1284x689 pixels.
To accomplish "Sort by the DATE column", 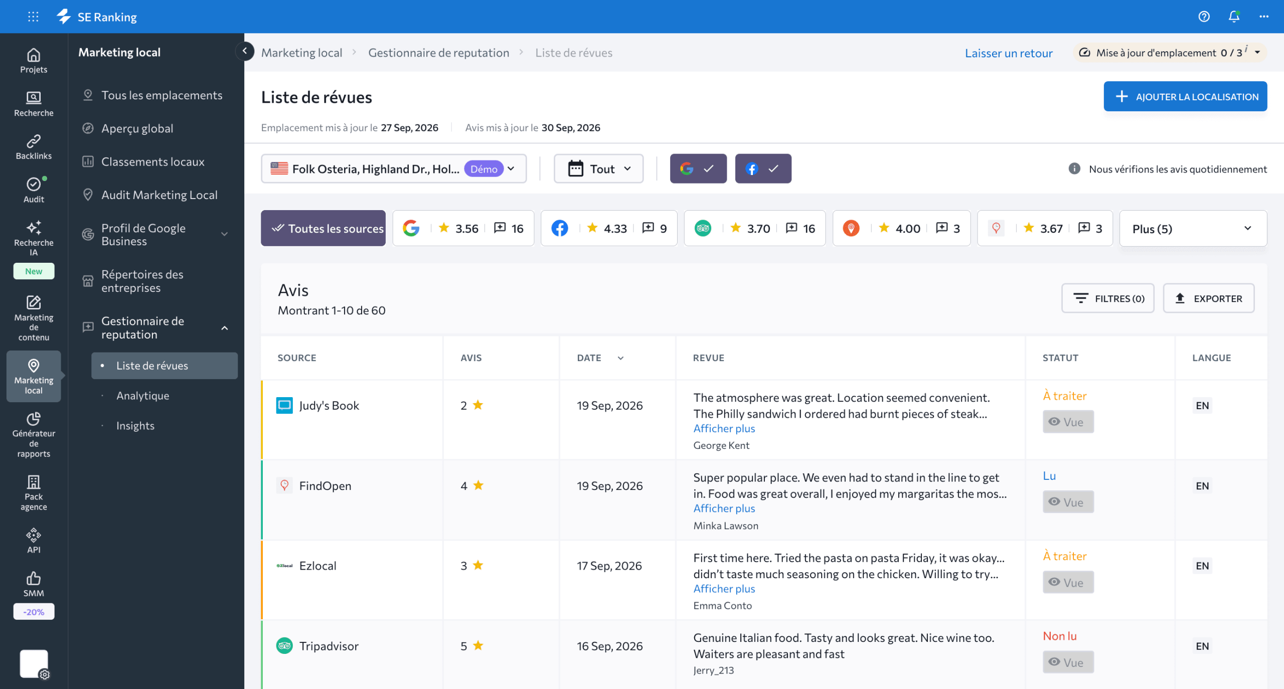I will pos(600,358).
